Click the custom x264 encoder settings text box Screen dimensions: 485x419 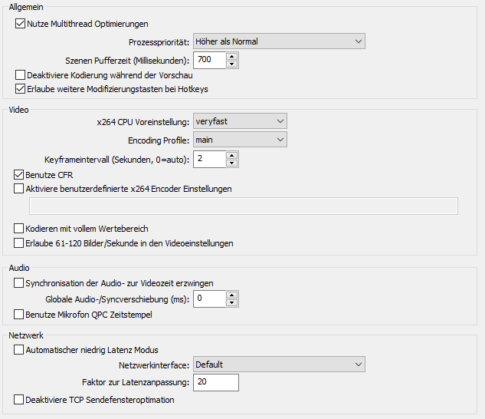[x=244, y=206]
